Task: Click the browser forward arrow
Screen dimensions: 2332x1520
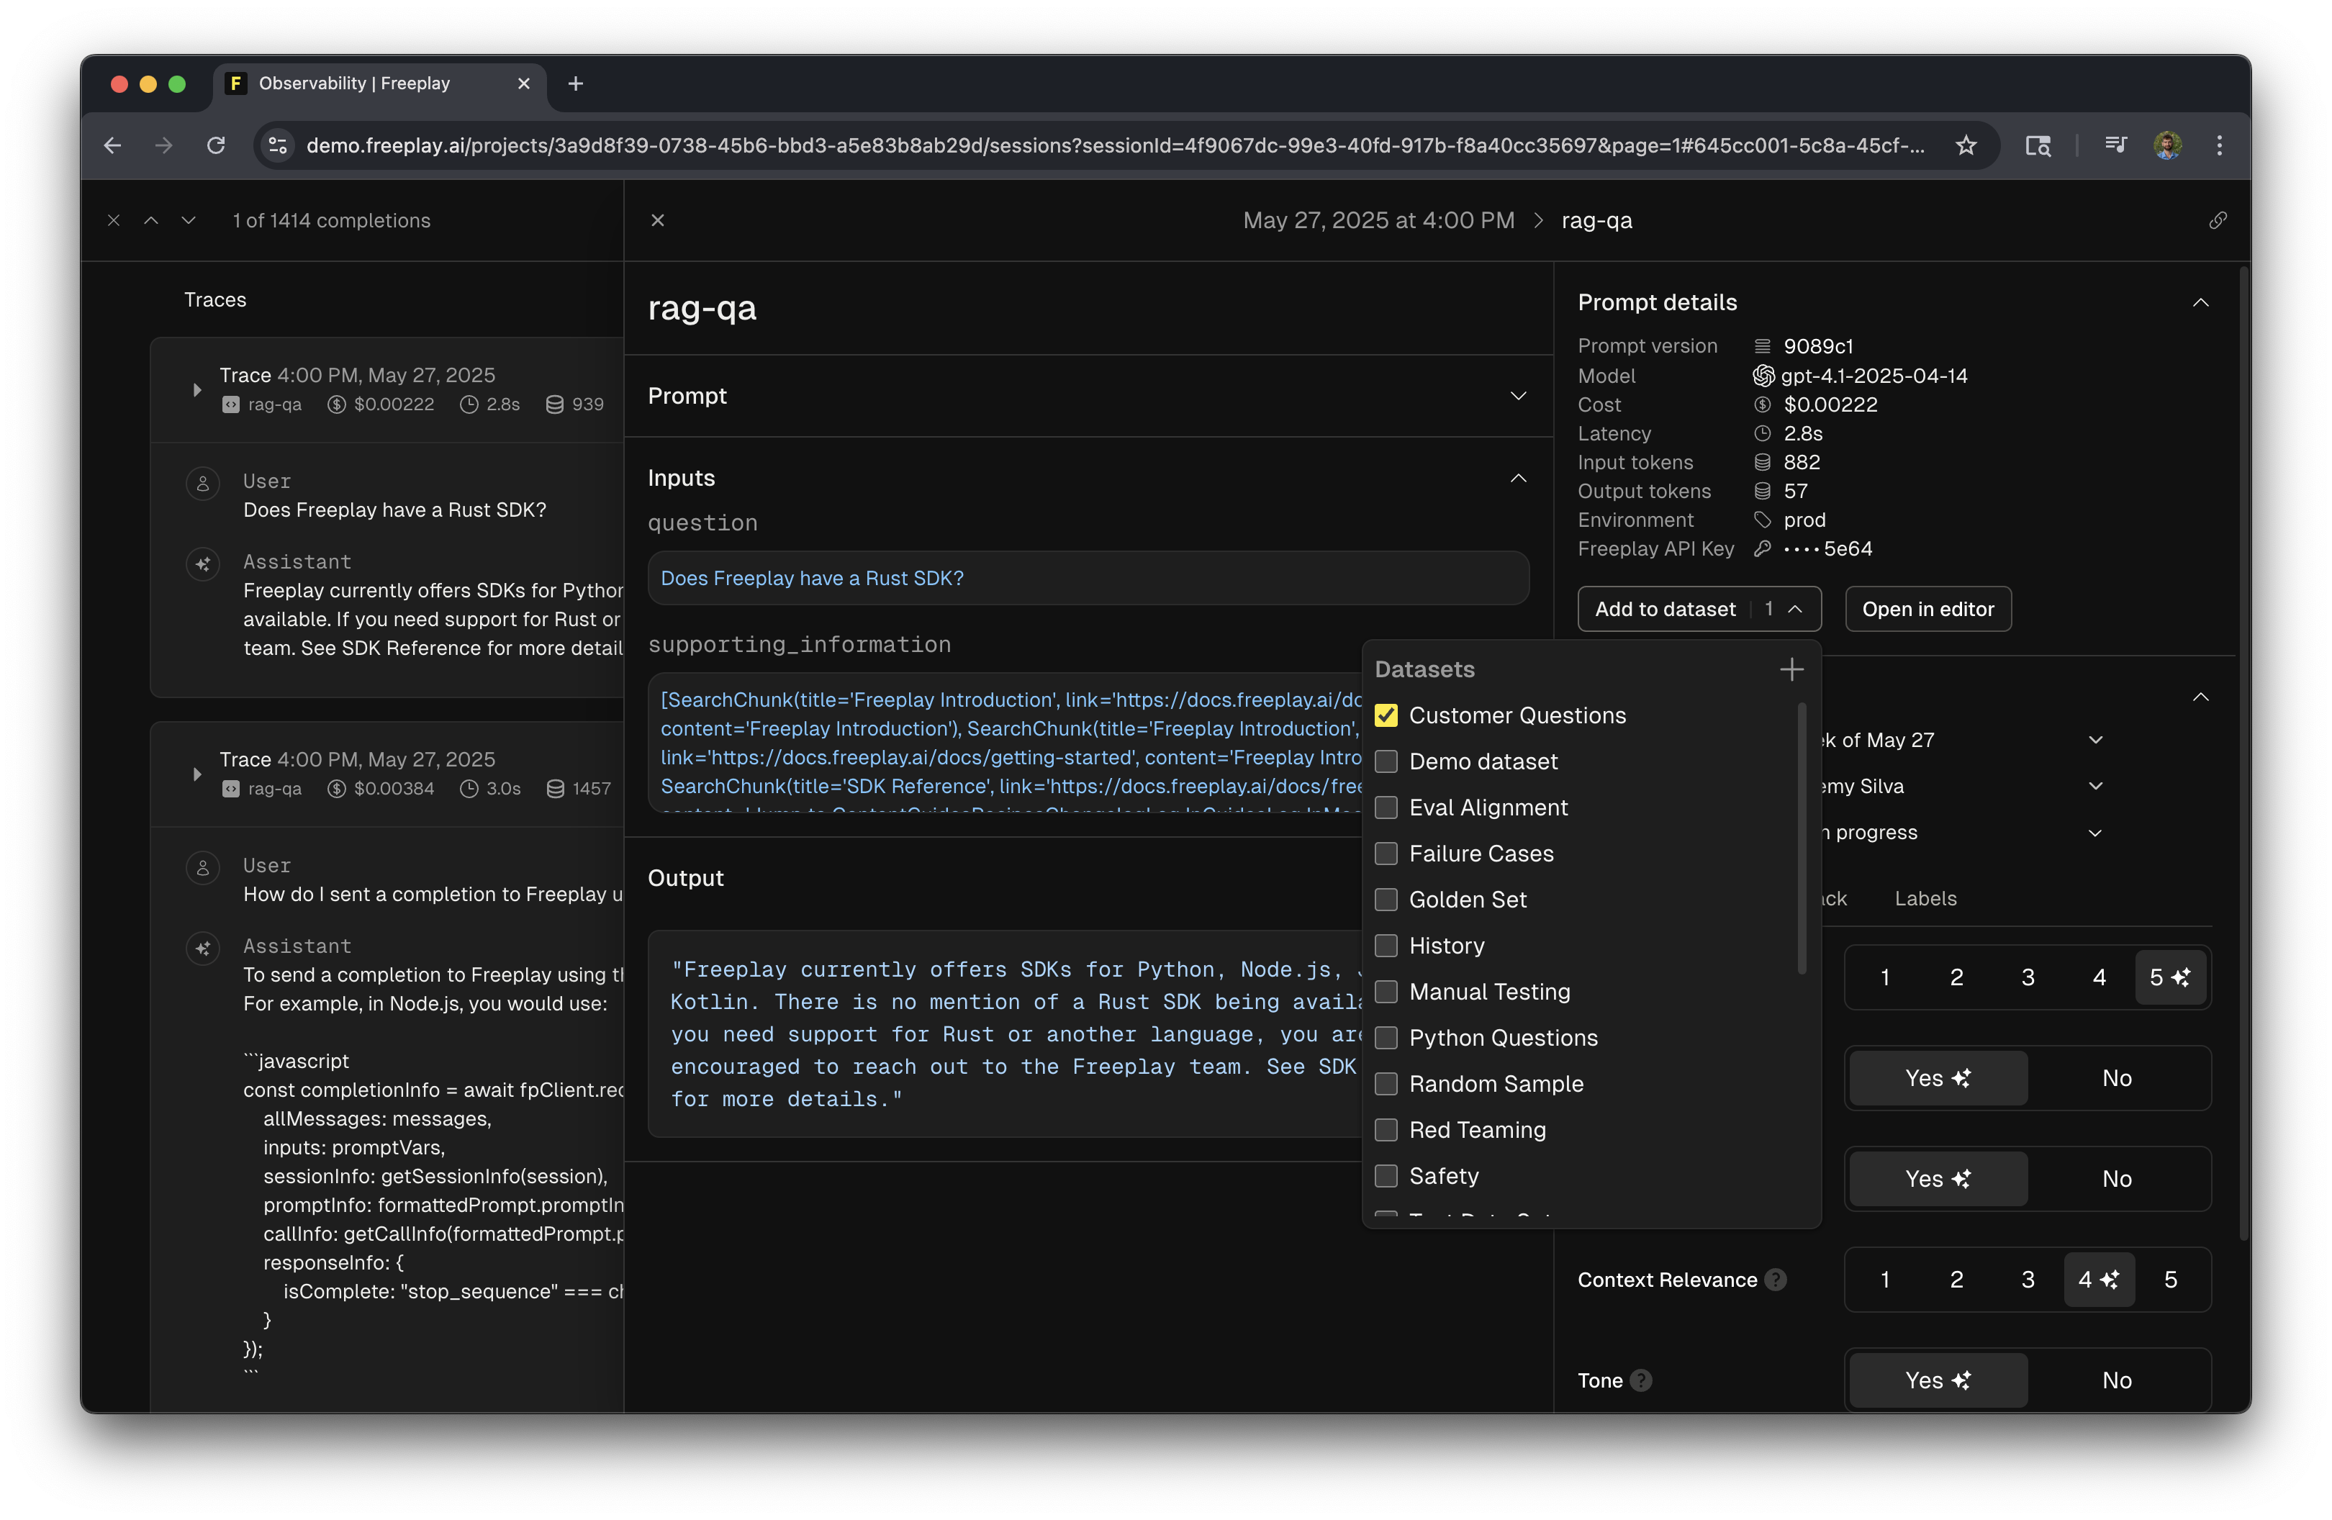Action: coord(163,145)
